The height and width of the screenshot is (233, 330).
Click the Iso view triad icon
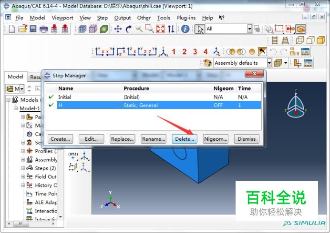(163, 52)
